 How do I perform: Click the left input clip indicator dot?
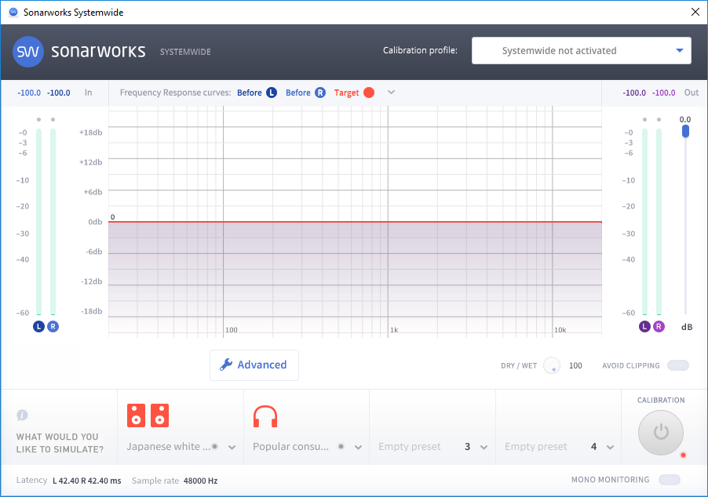point(38,119)
